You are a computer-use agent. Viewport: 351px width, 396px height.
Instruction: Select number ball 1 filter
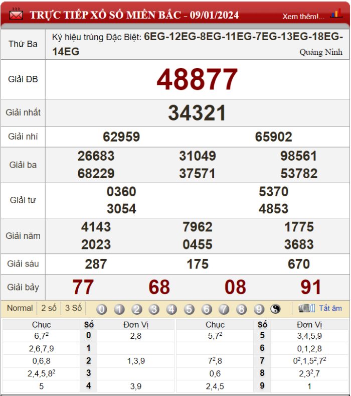[119, 309]
